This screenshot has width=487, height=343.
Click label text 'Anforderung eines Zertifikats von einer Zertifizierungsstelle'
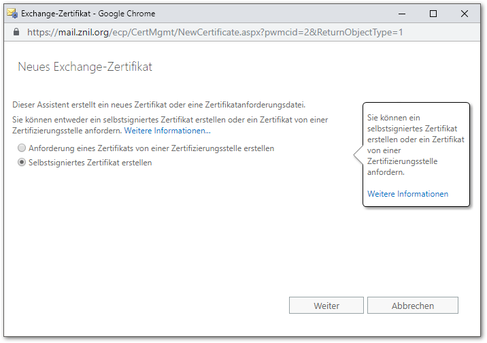coord(151,148)
